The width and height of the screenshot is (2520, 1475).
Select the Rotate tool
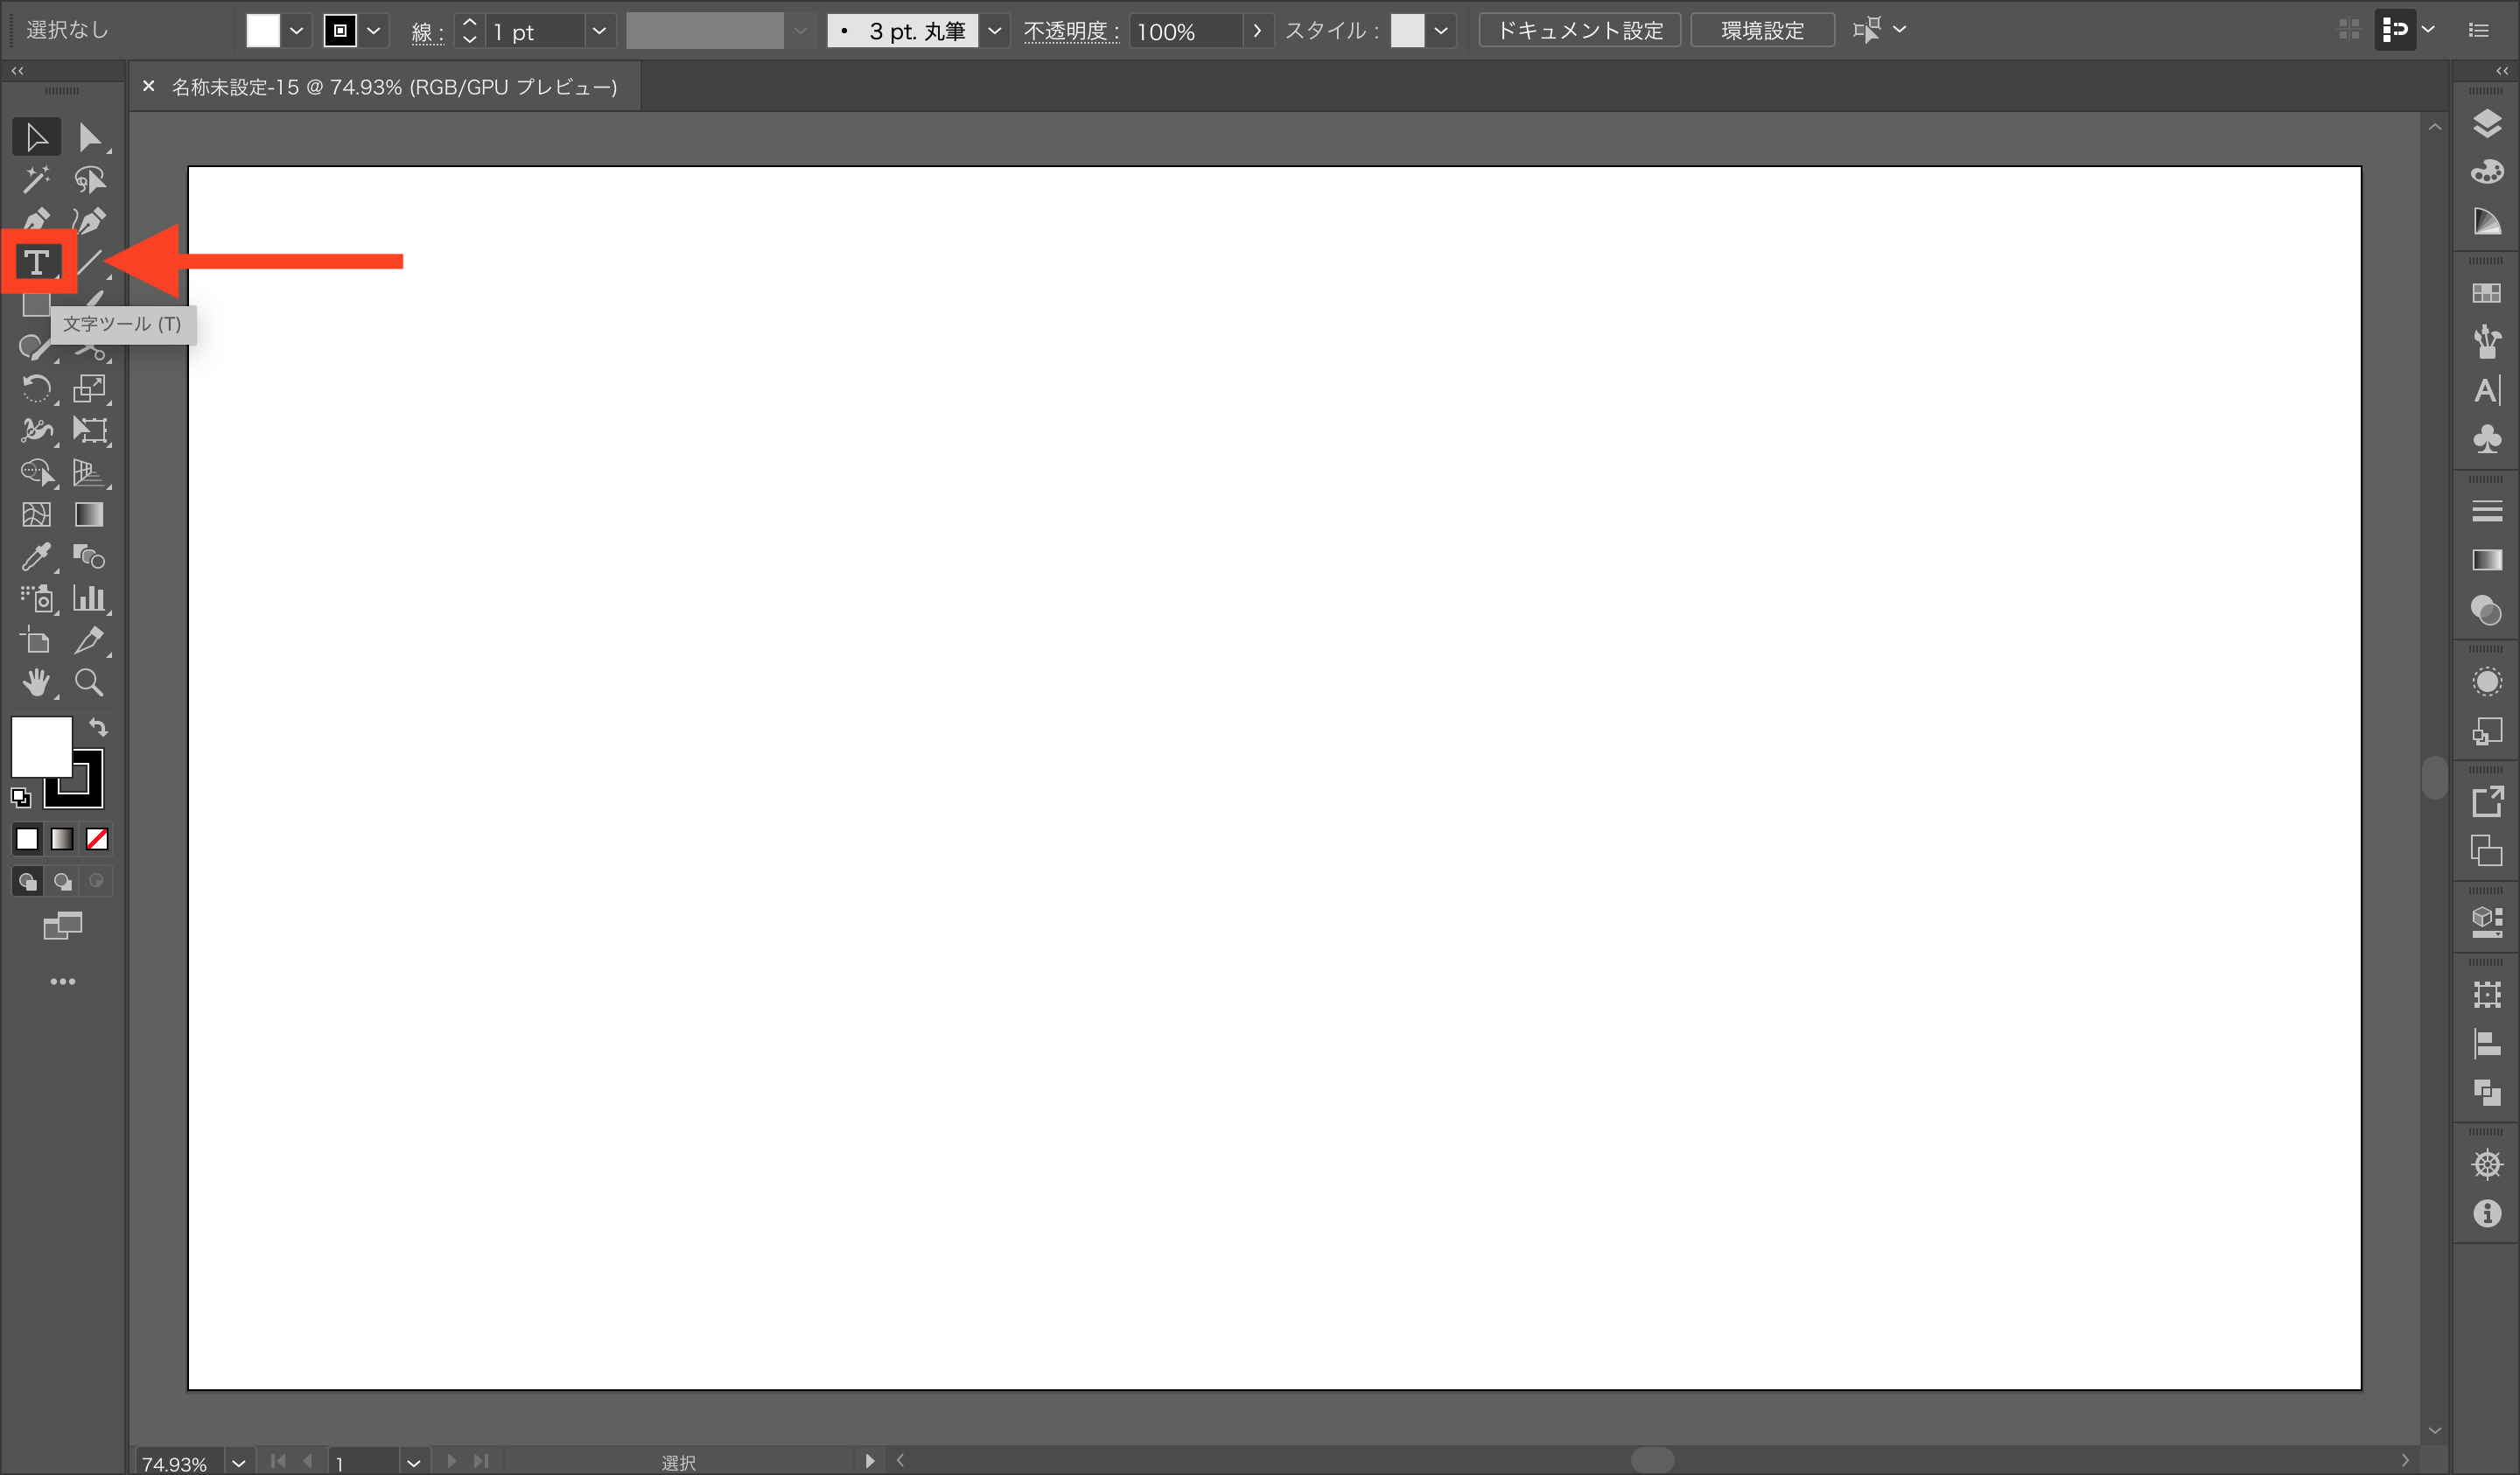(36, 388)
